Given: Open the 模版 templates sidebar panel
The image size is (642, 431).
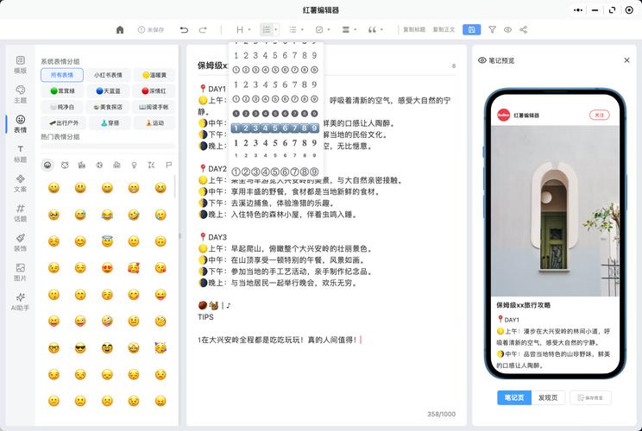Looking at the screenshot, I should point(21,64).
